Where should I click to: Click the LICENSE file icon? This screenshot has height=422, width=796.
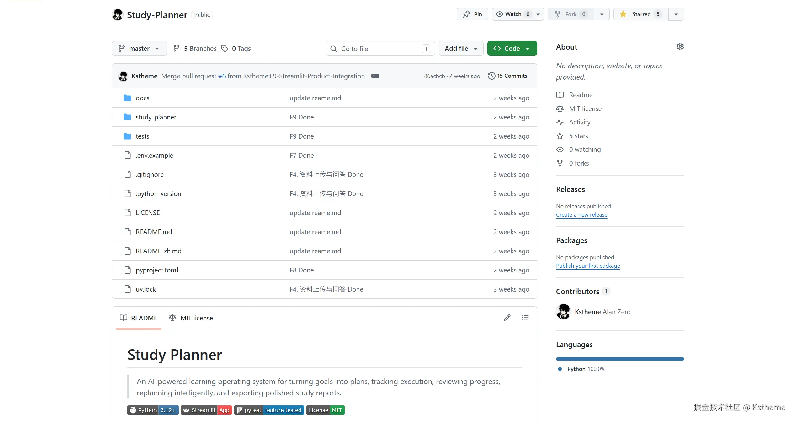coord(127,213)
